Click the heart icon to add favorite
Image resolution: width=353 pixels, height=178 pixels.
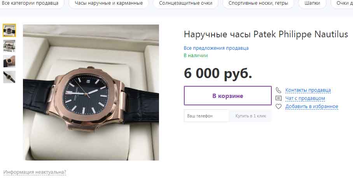[278, 106]
